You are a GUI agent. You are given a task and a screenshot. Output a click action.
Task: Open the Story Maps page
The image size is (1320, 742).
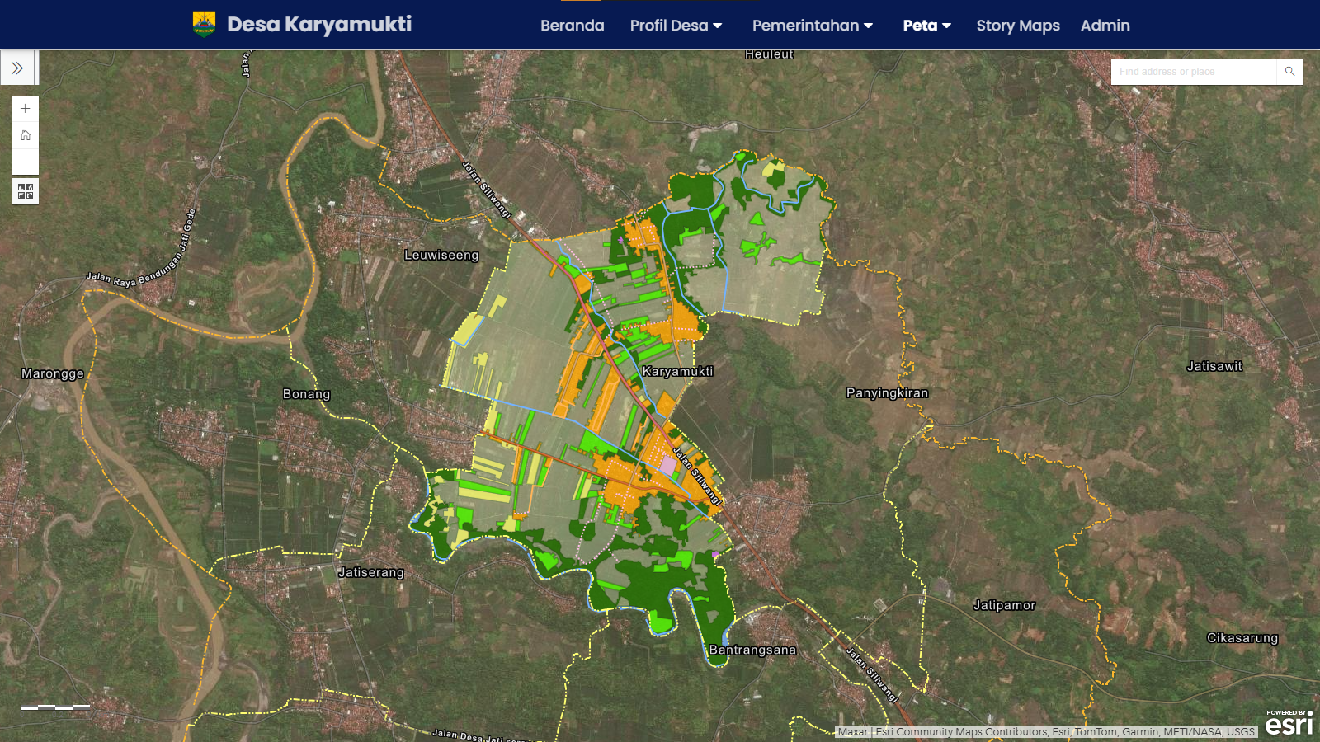tap(1017, 26)
